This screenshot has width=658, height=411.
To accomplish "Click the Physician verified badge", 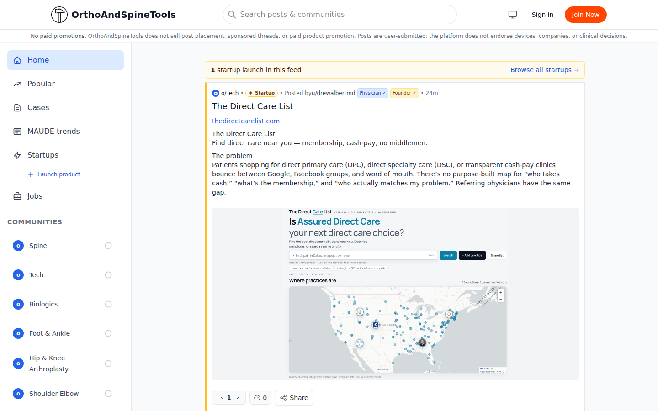I will point(373,93).
